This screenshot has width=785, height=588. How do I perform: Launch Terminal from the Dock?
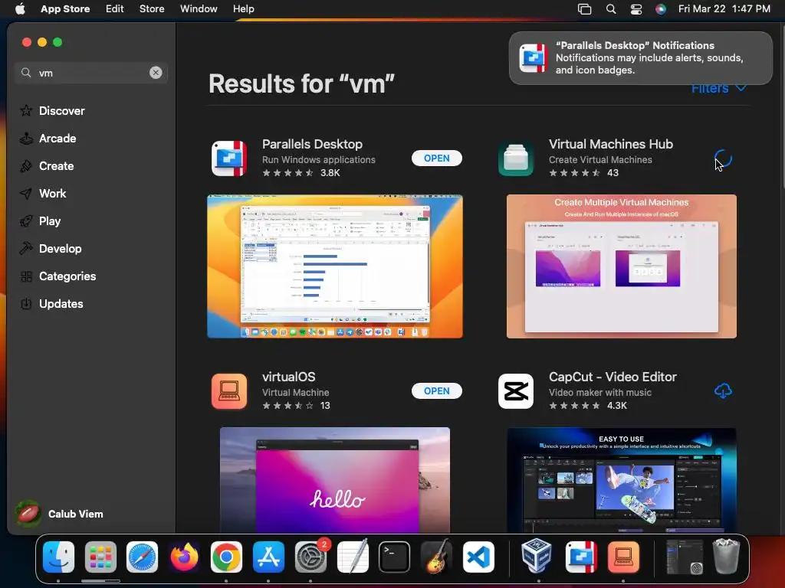coord(395,557)
